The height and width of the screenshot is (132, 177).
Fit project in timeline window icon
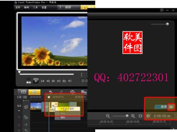pyautogui.click(x=140, y=116)
